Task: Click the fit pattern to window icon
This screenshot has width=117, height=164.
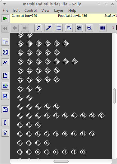Action: (x=5, y=52)
